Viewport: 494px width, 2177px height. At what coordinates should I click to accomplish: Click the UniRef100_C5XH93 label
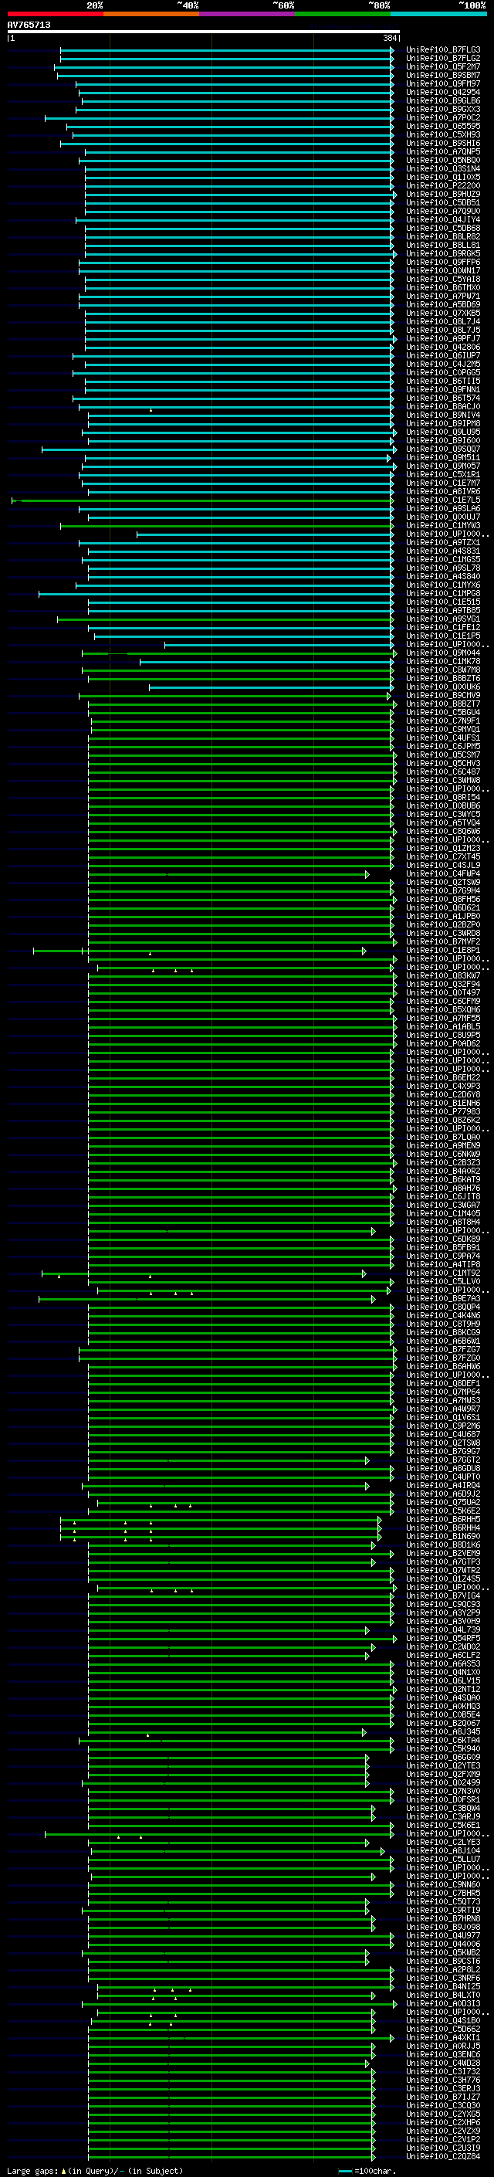[443, 134]
